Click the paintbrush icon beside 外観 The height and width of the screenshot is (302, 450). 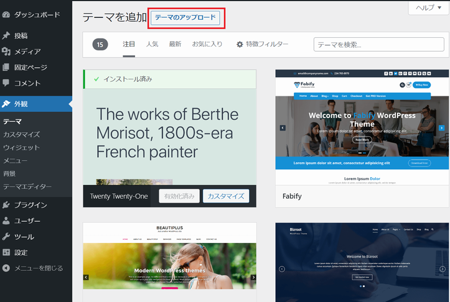pos(6,104)
